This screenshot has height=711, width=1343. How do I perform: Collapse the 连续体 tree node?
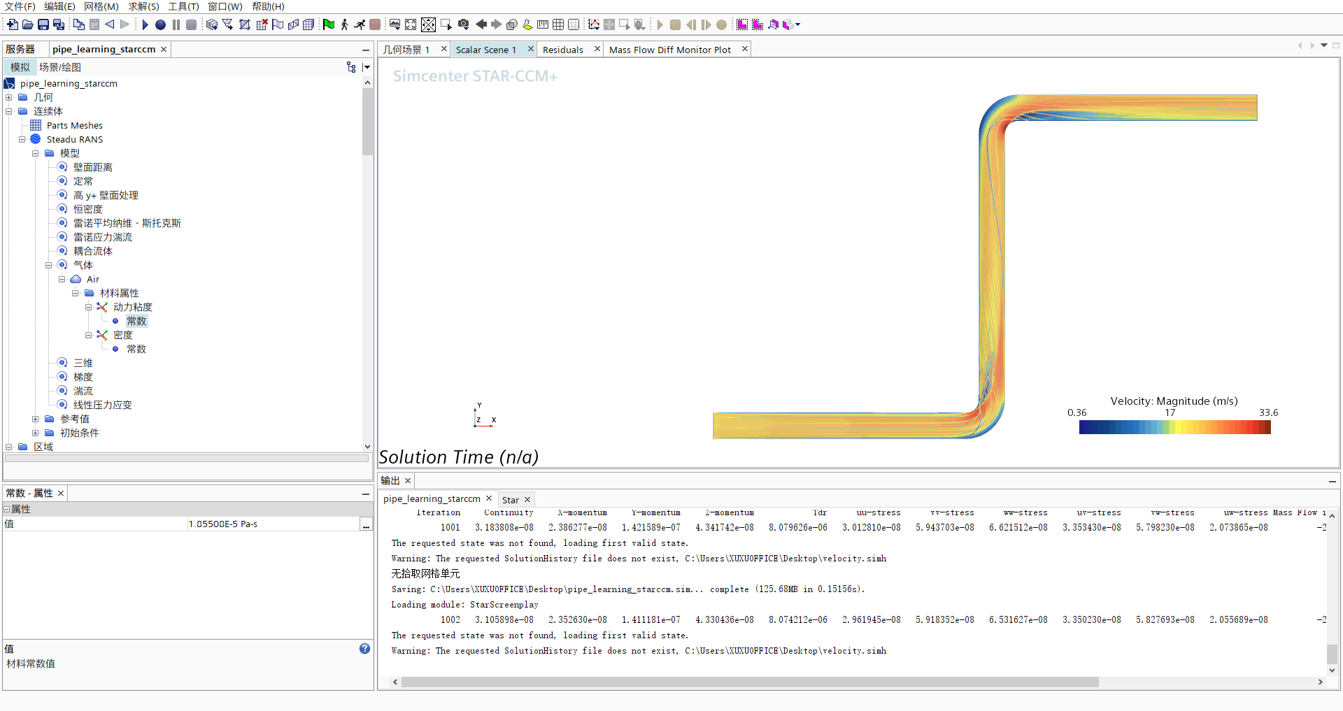pos(9,111)
